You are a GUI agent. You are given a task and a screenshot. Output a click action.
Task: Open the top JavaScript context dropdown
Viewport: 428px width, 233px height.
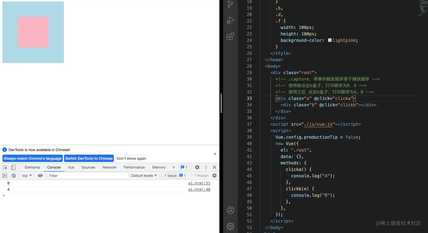pos(27,176)
